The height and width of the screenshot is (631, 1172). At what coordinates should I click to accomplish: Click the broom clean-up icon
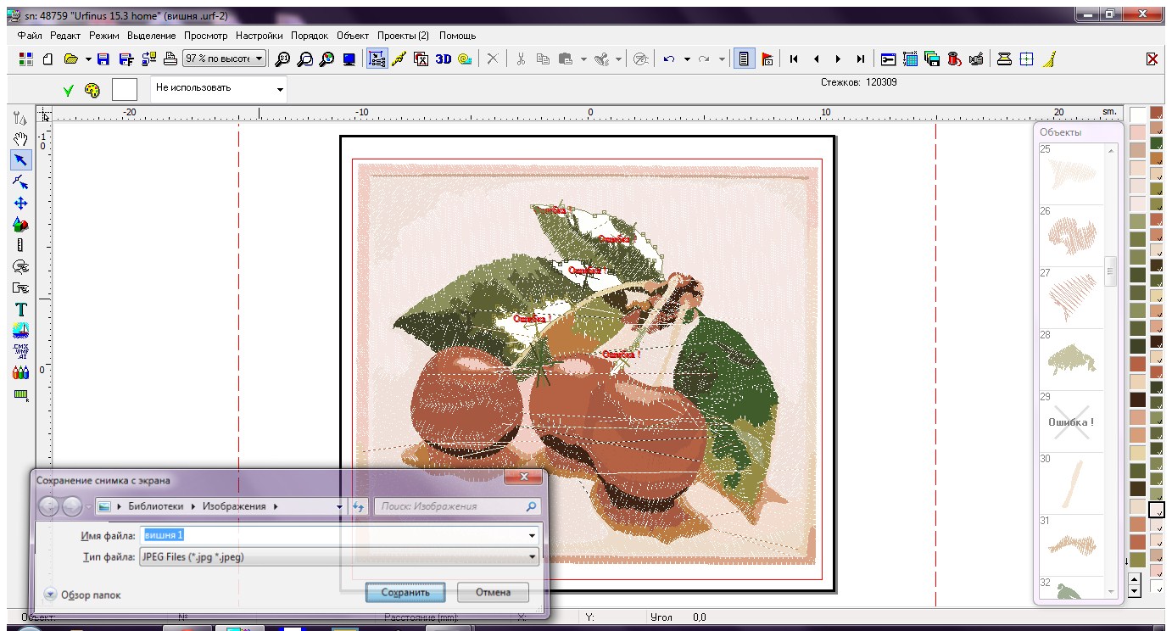click(1048, 59)
